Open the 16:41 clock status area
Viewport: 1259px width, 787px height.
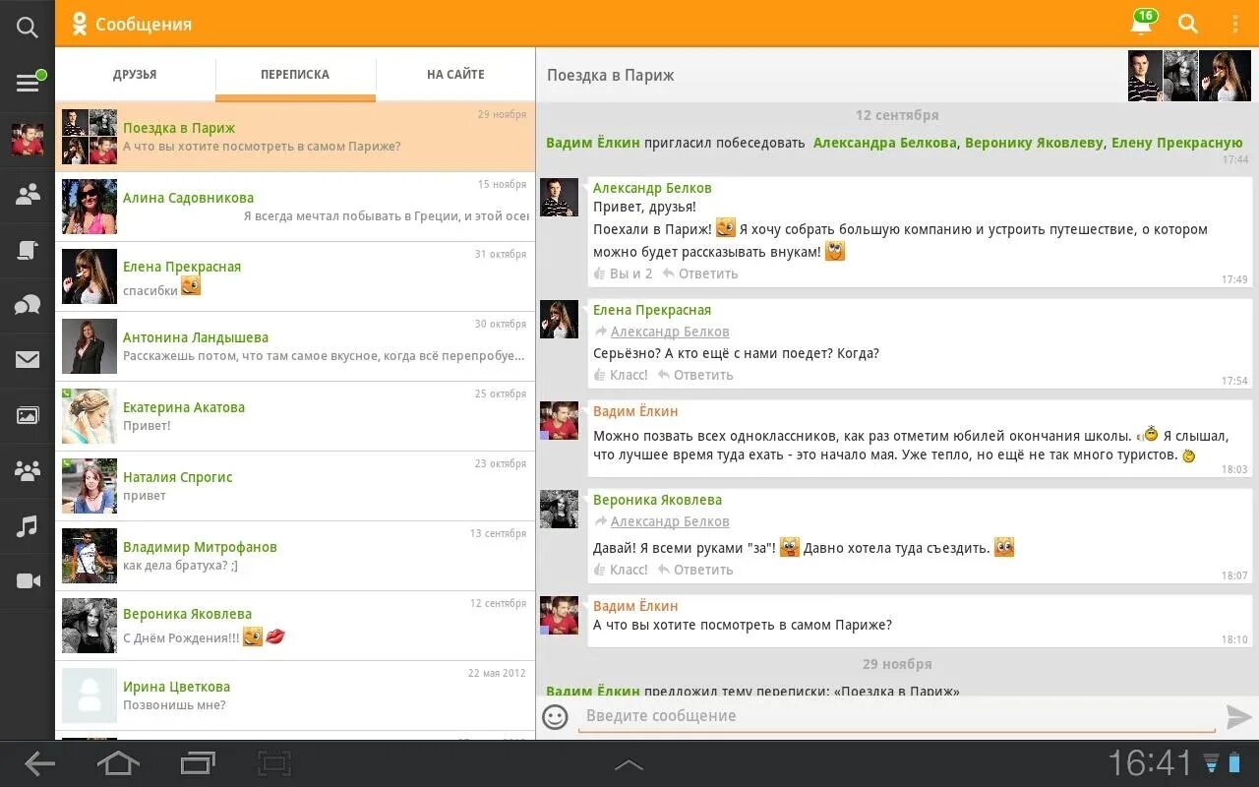1150,763
